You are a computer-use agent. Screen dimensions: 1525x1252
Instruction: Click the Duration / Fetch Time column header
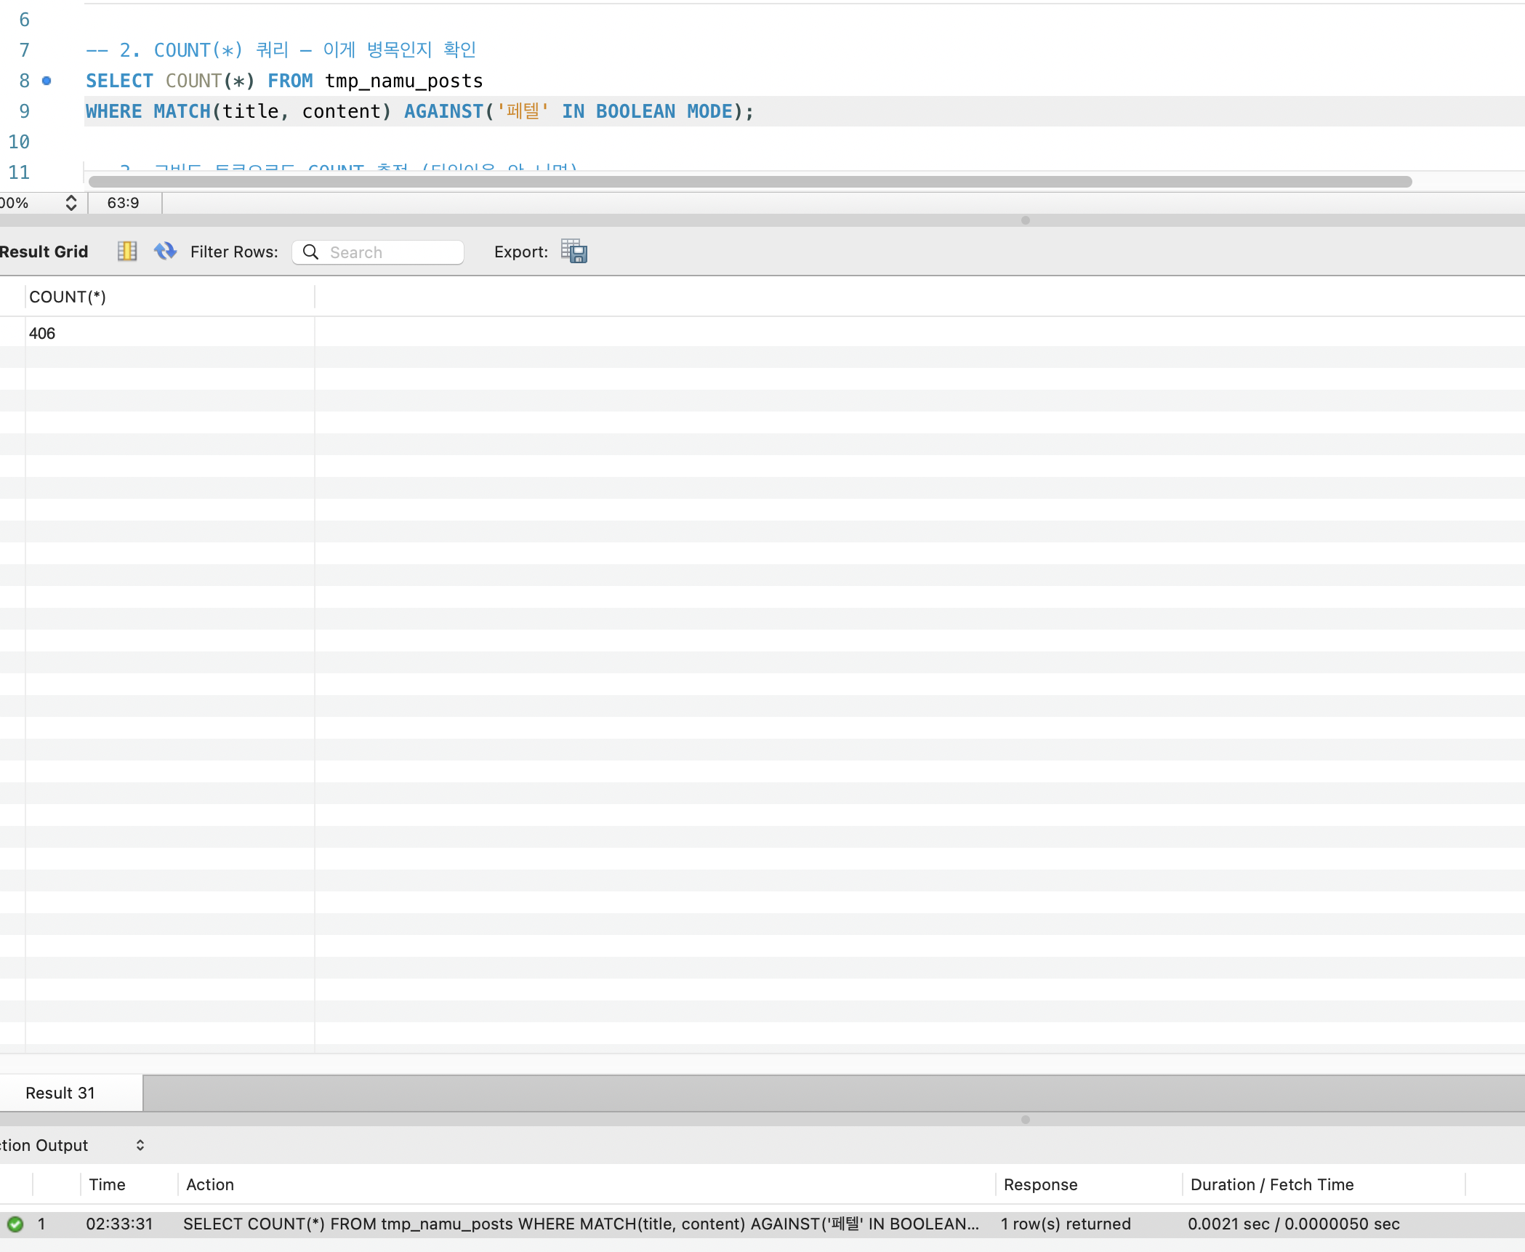click(1271, 1184)
